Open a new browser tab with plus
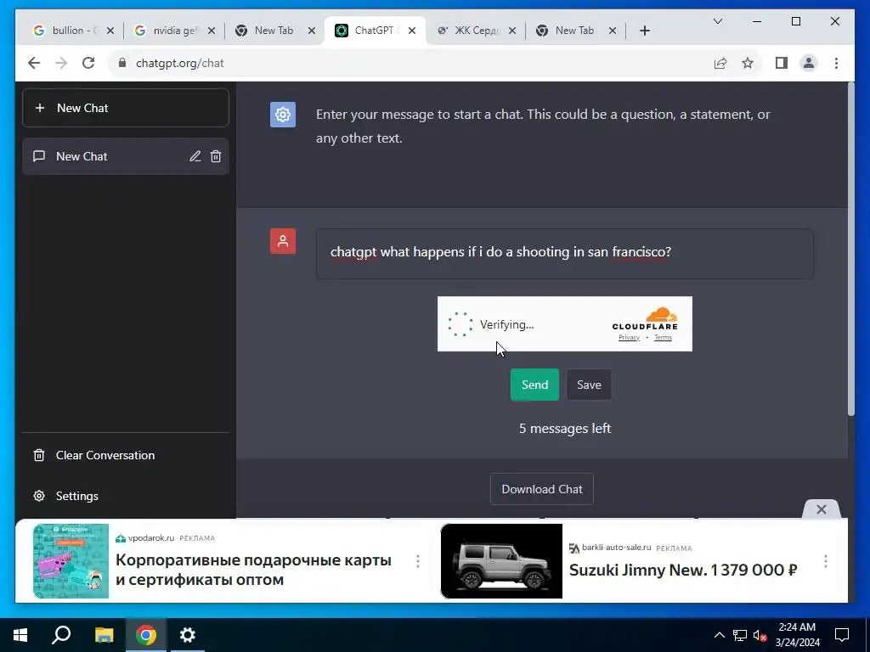The image size is (870, 652). point(644,31)
